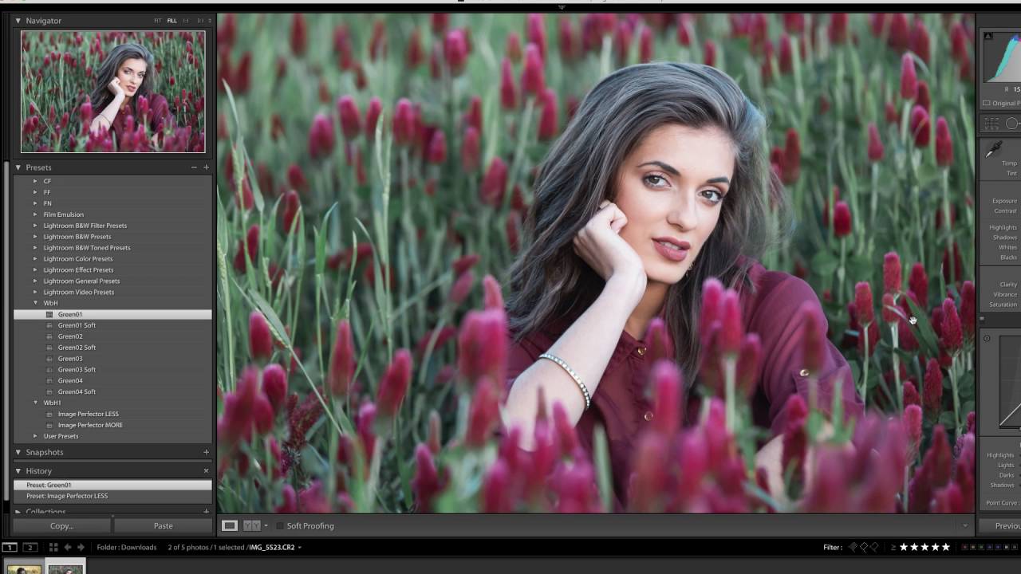Click second window display button 2
The width and height of the screenshot is (1021, 574).
coord(30,547)
